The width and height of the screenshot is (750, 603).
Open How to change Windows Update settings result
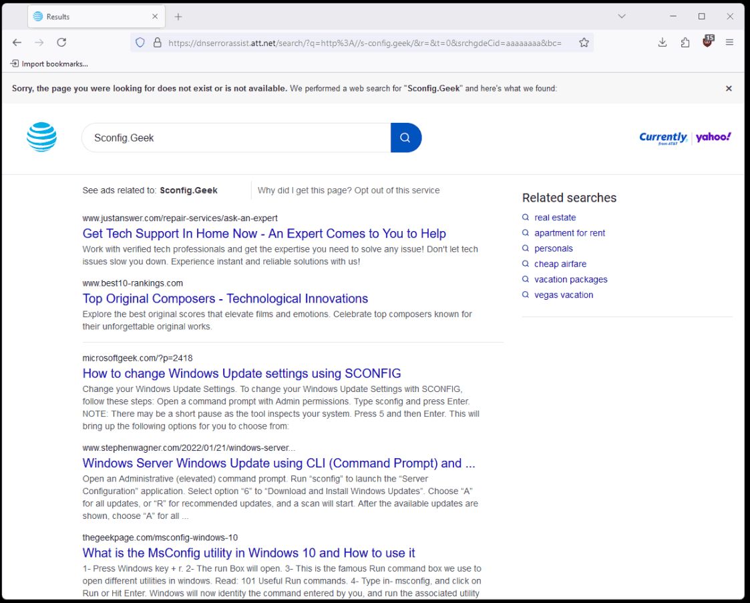coord(242,373)
